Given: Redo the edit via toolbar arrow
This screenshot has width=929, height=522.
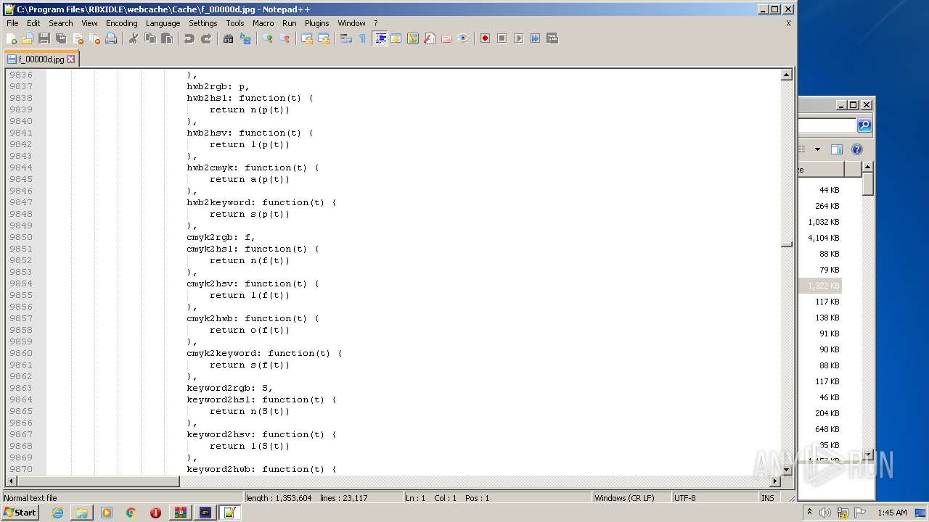Looking at the screenshot, I should [x=206, y=38].
